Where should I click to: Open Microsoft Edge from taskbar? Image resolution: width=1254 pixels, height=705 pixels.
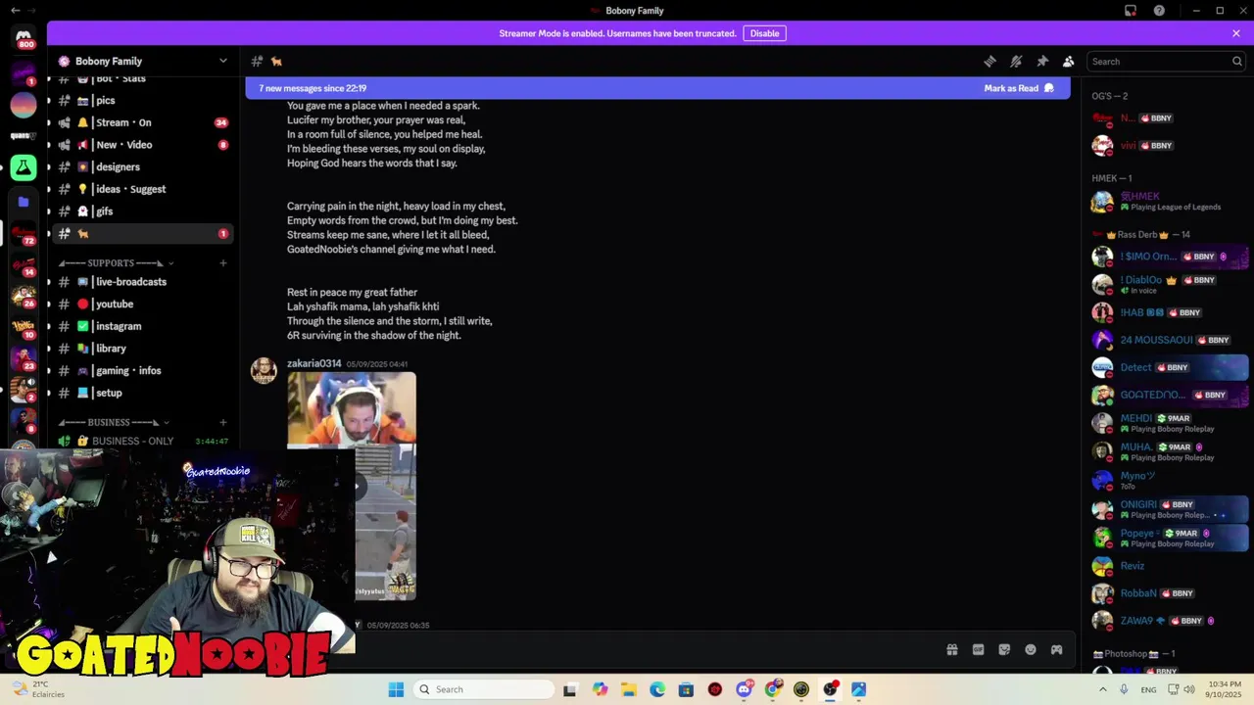(657, 689)
